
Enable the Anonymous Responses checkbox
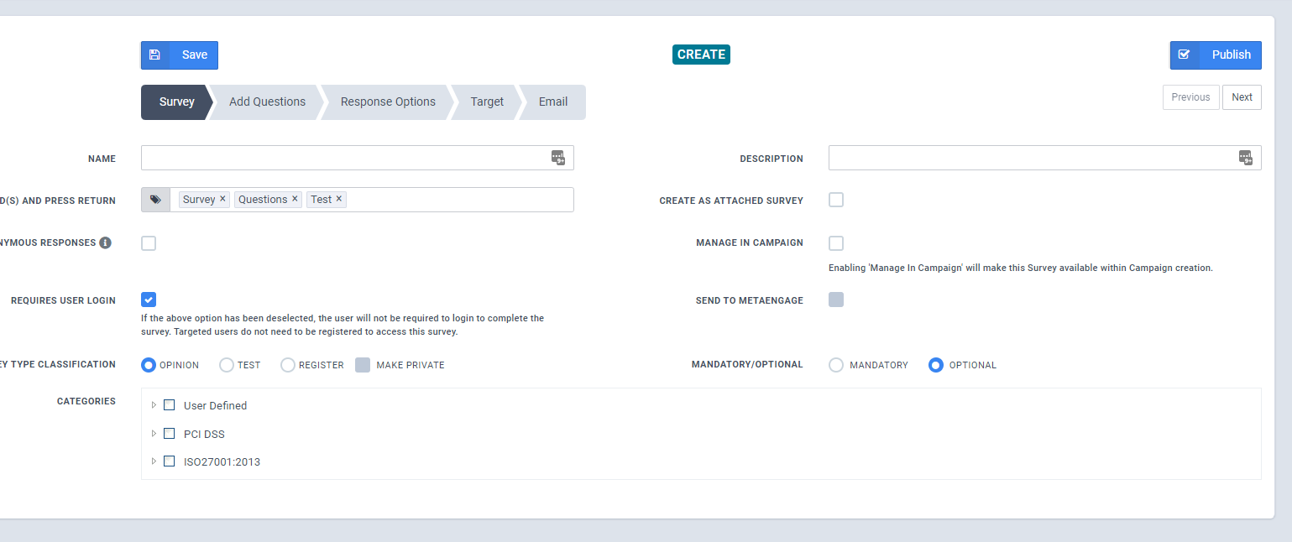click(149, 243)
